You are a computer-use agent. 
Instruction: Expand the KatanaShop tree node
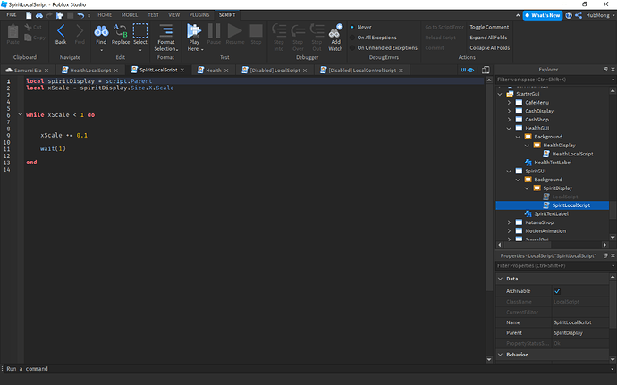pyautogui.click(x=509, y=222)
